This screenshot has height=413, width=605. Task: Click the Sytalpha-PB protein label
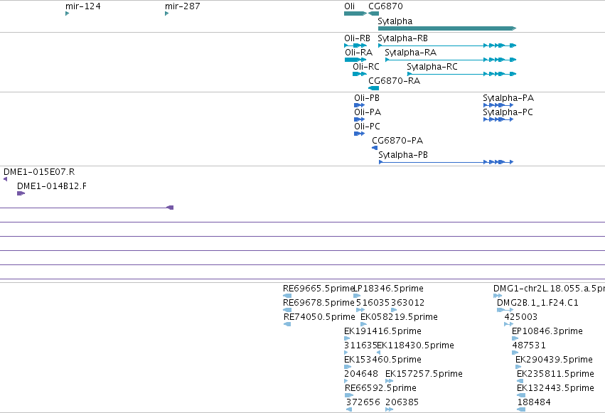(x=403, y=155)
